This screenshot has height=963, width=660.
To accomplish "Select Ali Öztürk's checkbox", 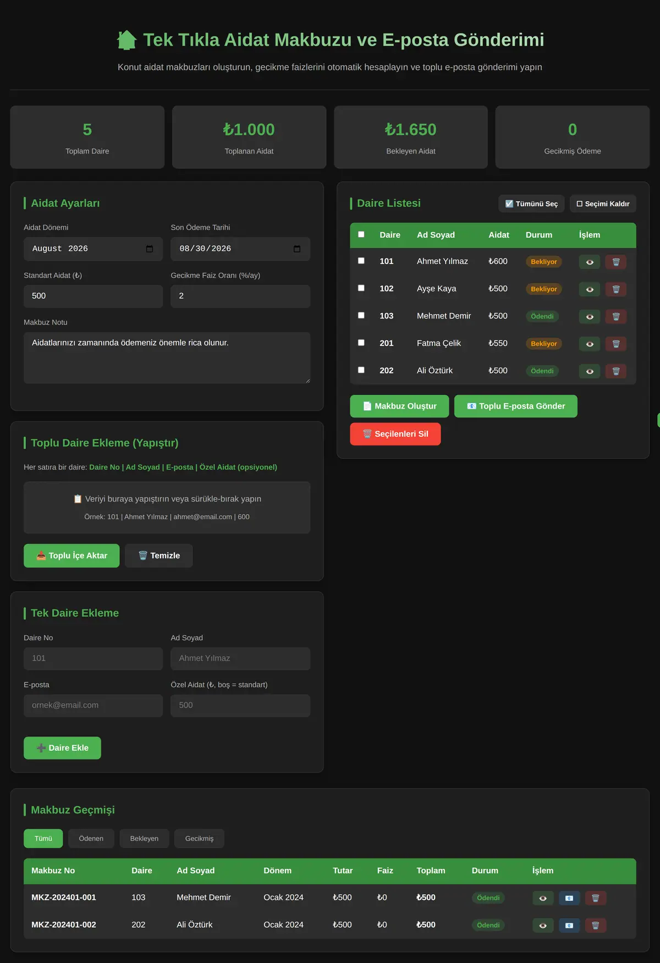I will (x=361, y=370).
